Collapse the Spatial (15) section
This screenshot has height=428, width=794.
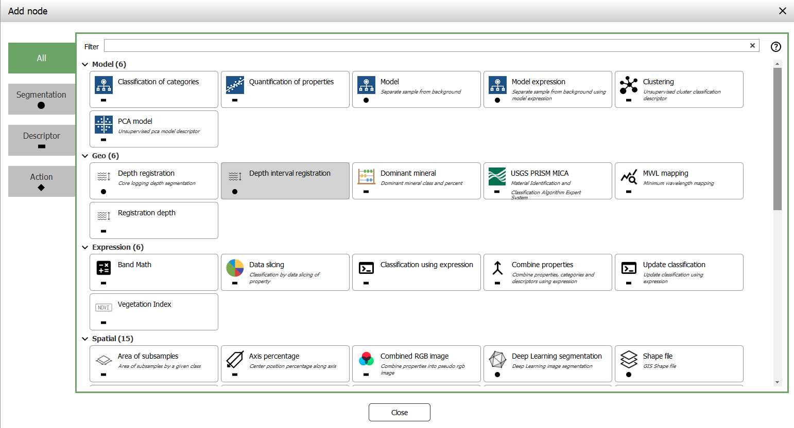(x=85, y=339)
